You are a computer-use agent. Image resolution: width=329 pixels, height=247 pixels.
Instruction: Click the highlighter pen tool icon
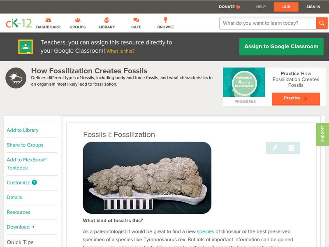coord(275,148)
